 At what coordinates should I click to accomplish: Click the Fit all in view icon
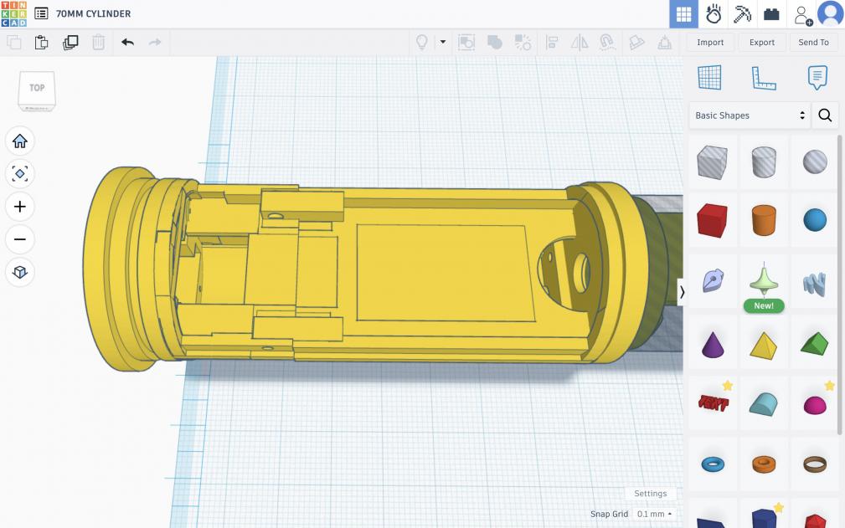[x=20, y=174]
